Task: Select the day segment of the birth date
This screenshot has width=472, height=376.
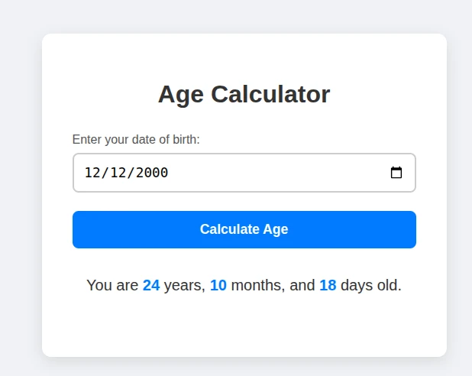Action: pyautogui.click(x=118, y=173)
